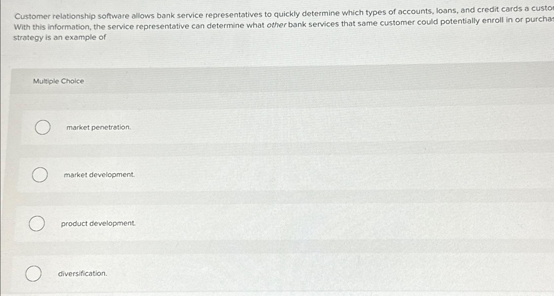This screenshot has width=554, height=296.
Task: Click the market development answer text
Action: coord(99,174)
